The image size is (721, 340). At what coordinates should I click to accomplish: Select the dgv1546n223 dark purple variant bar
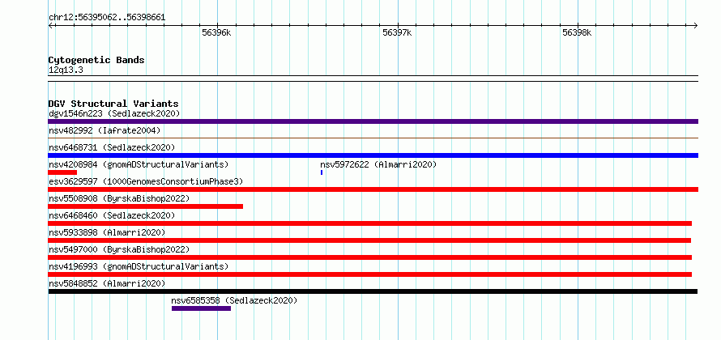coord(373,121)
